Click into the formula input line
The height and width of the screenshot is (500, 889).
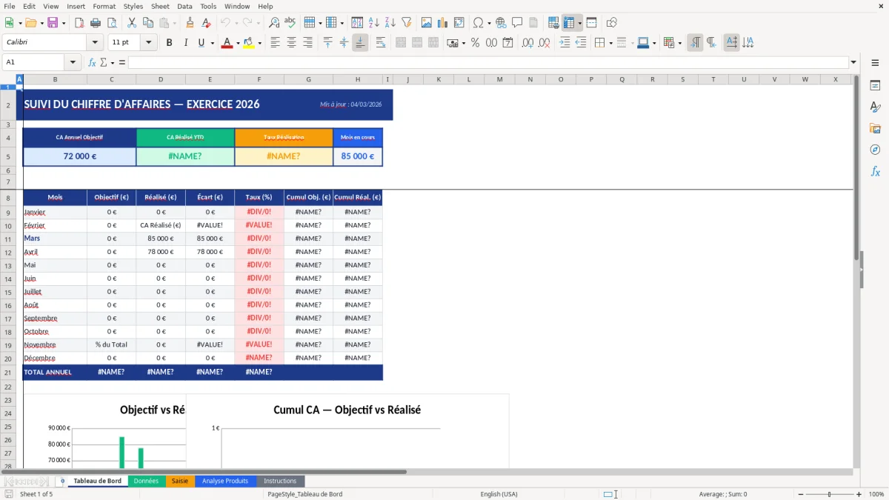487,62
